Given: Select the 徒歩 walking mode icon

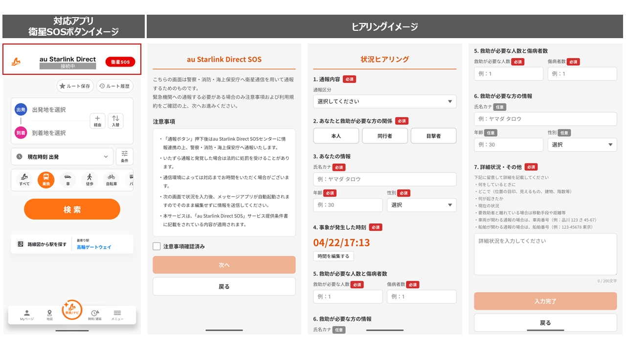Looking at the screenshot, I should point(89,179).
